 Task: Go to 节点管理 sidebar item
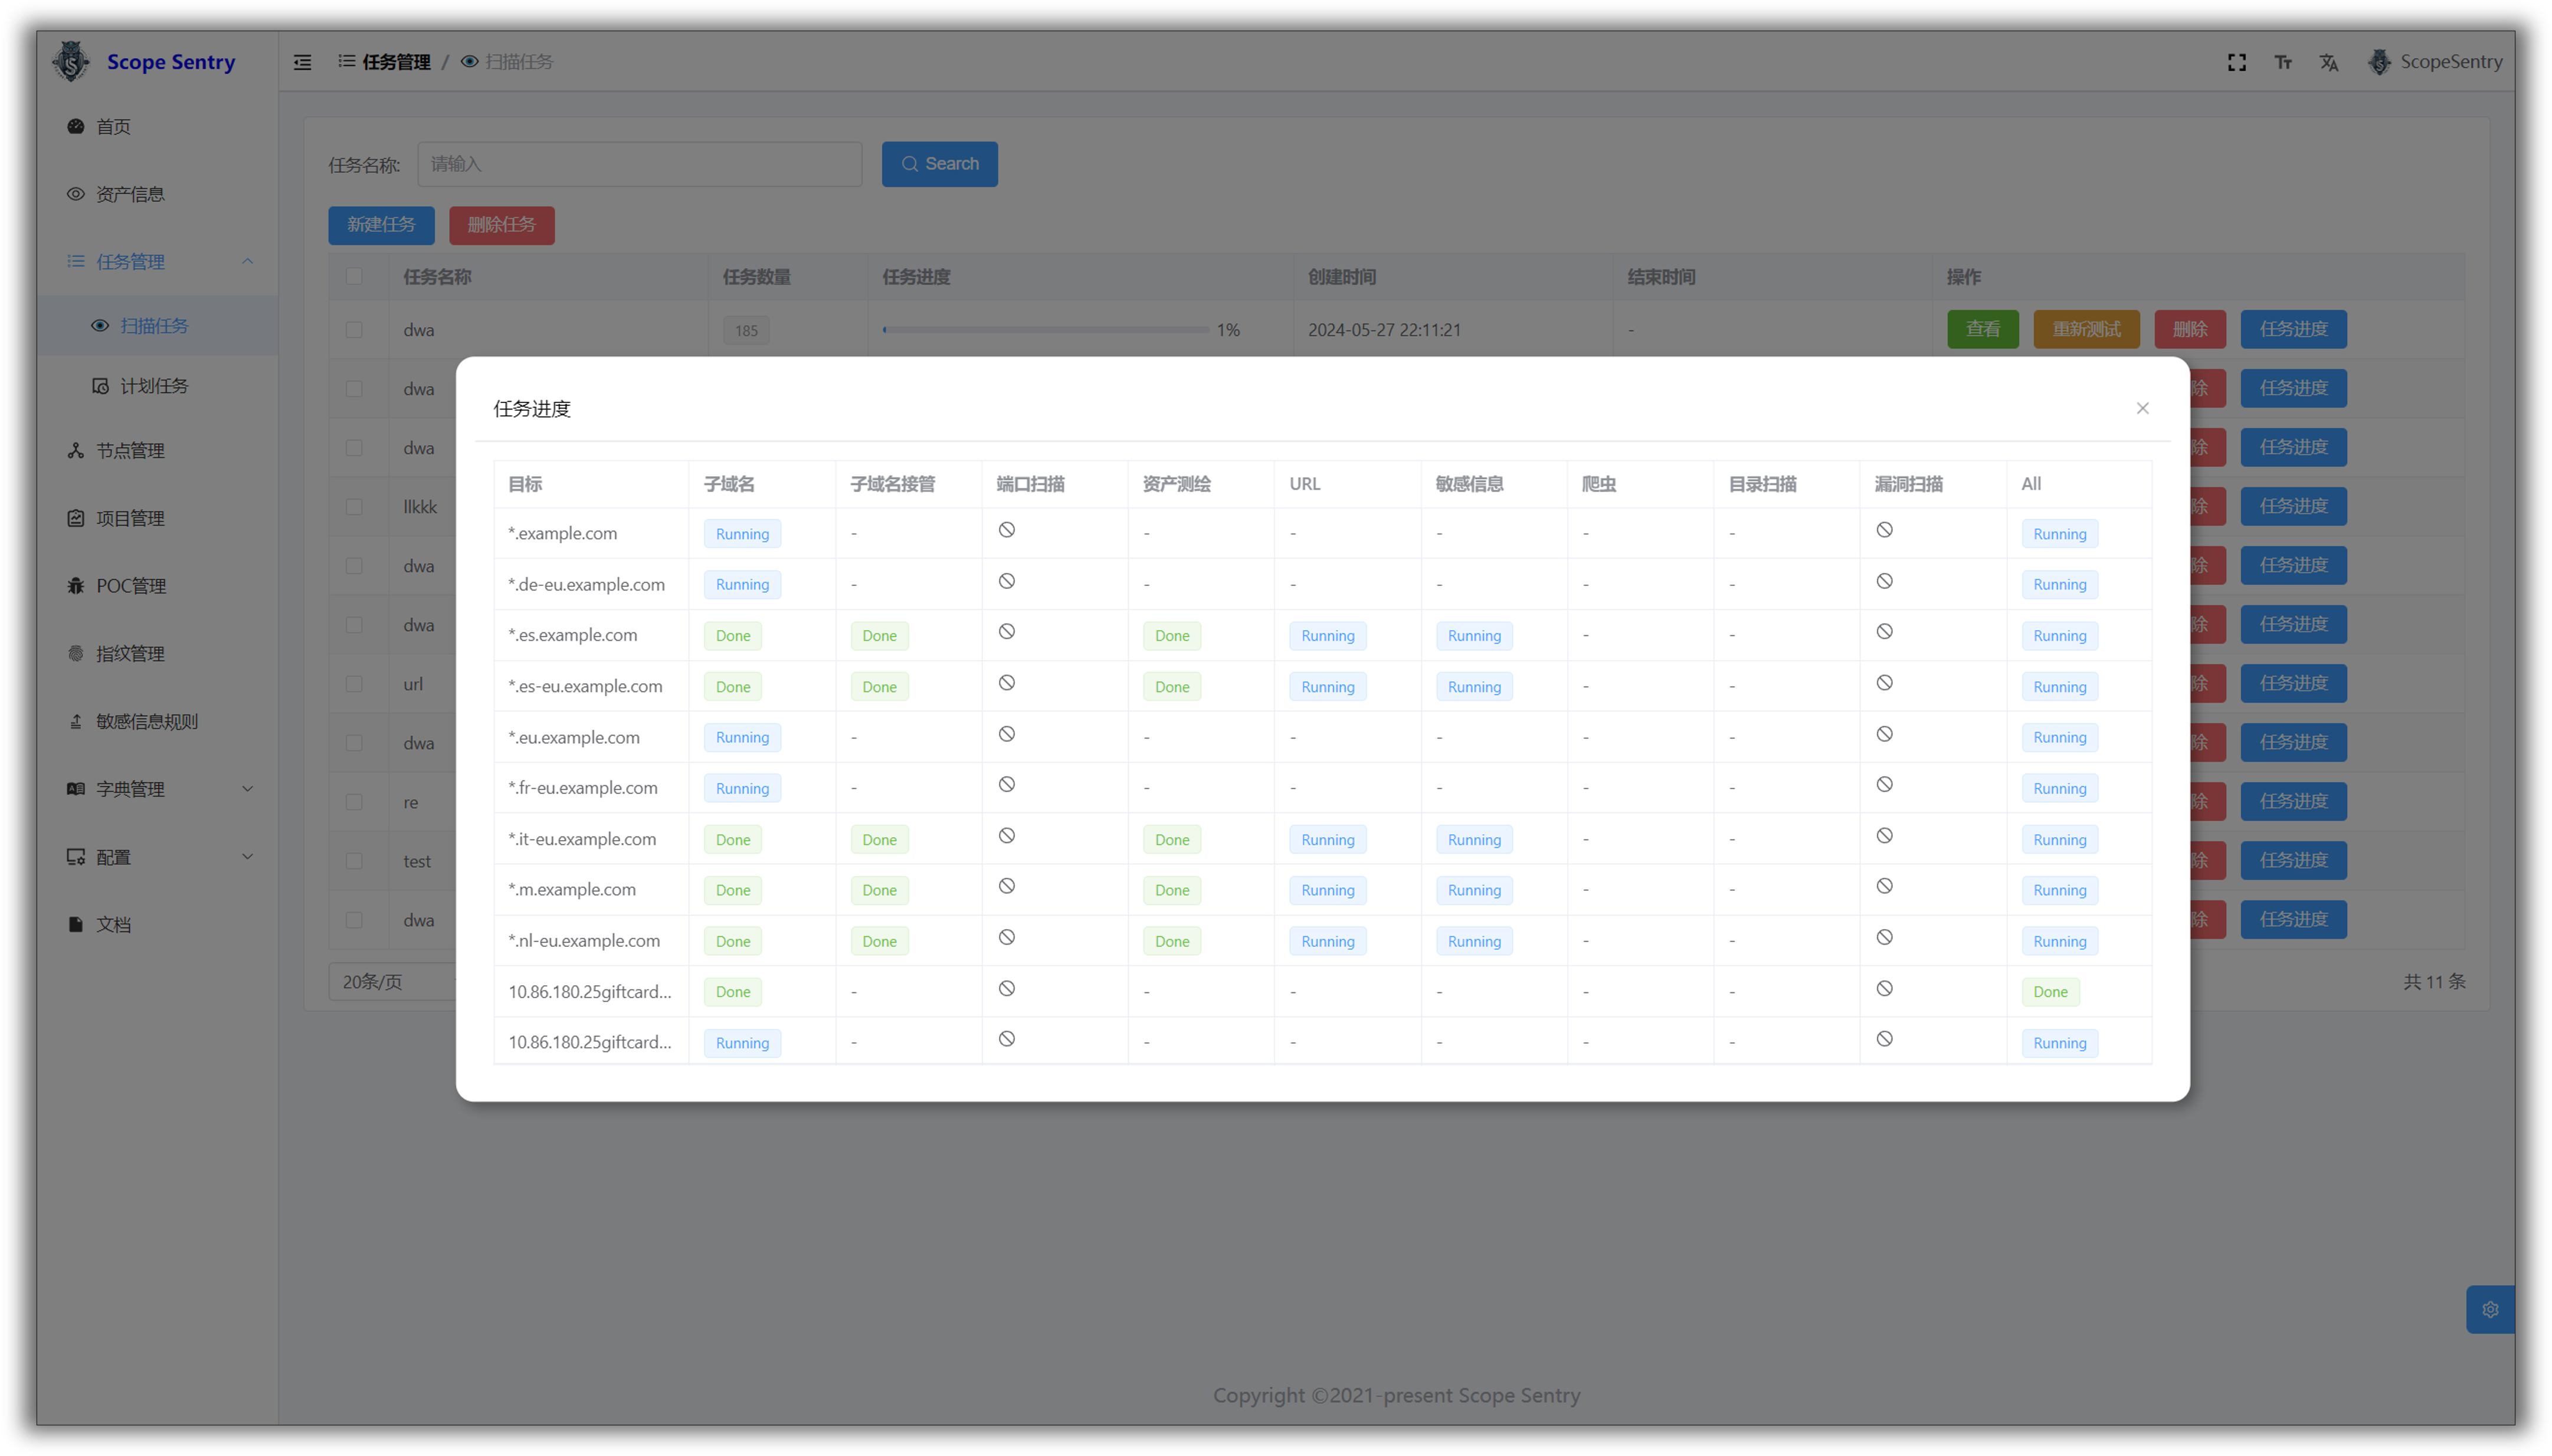(x=130, y=451)
